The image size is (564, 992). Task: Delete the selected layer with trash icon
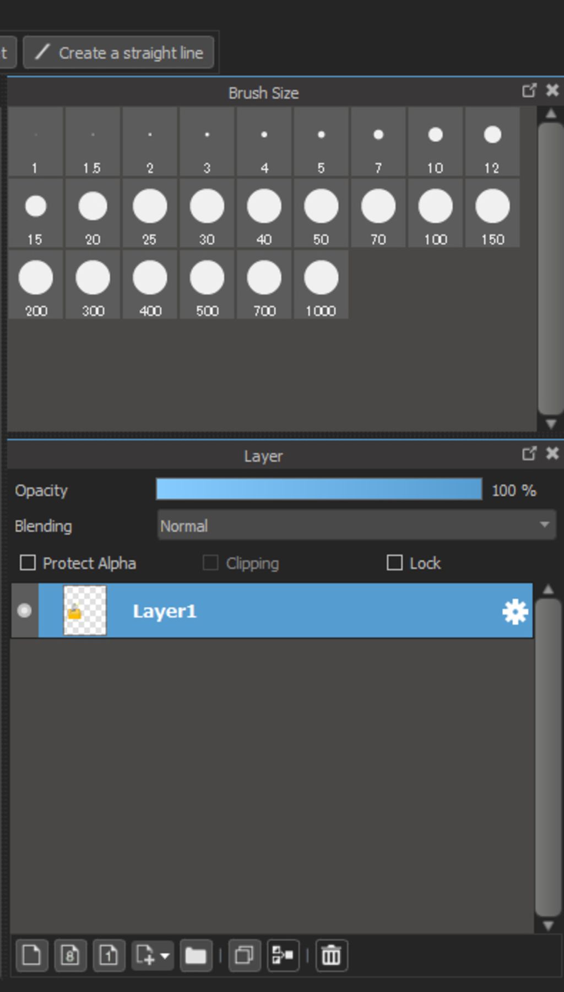(332, 955)
